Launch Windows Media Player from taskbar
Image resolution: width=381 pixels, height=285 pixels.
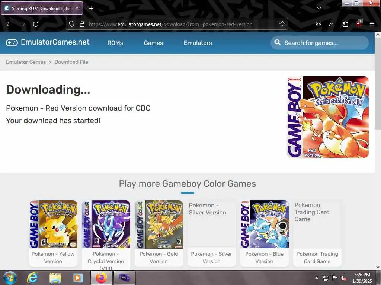click(x=78, y=278)
